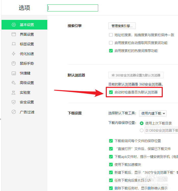
Task: Click the 快捷键 keyboard icon
Action: coord(14,73)
